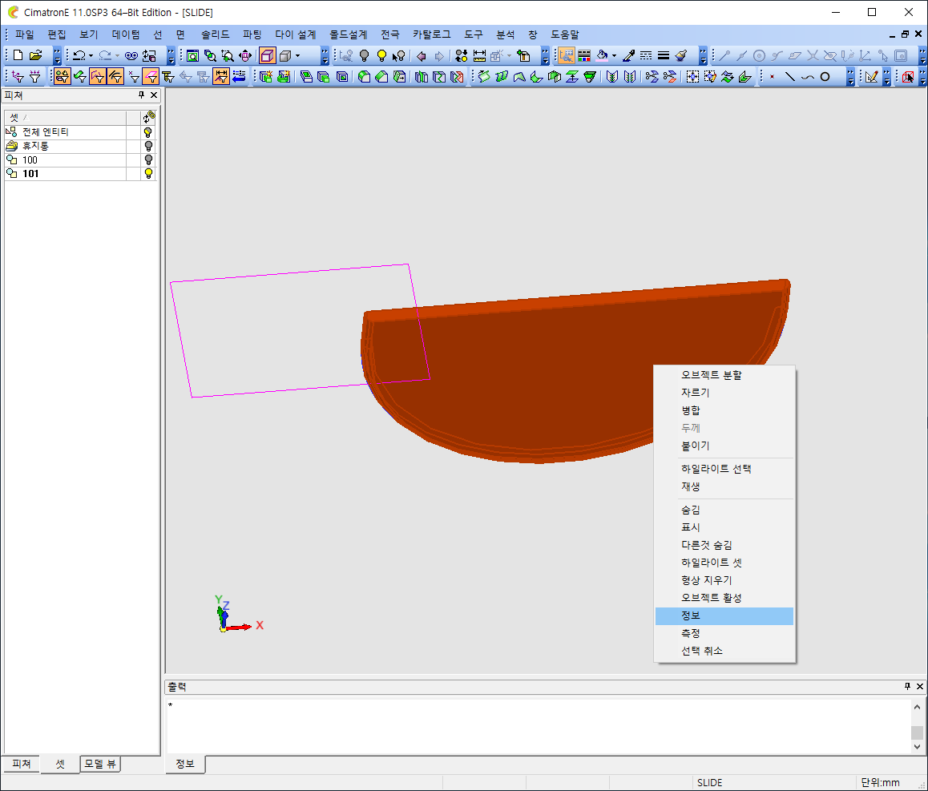Image resolution: width=928 pixels, height=791 pixels.
Task: Toggle the wireframe box render mode icon
Action: point(268,55)
